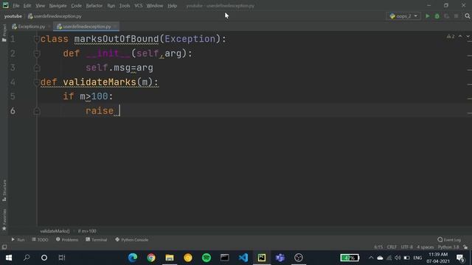Open the Structure tool window sidebar
The height and width of the screenshot is (265, 472).
4,190
